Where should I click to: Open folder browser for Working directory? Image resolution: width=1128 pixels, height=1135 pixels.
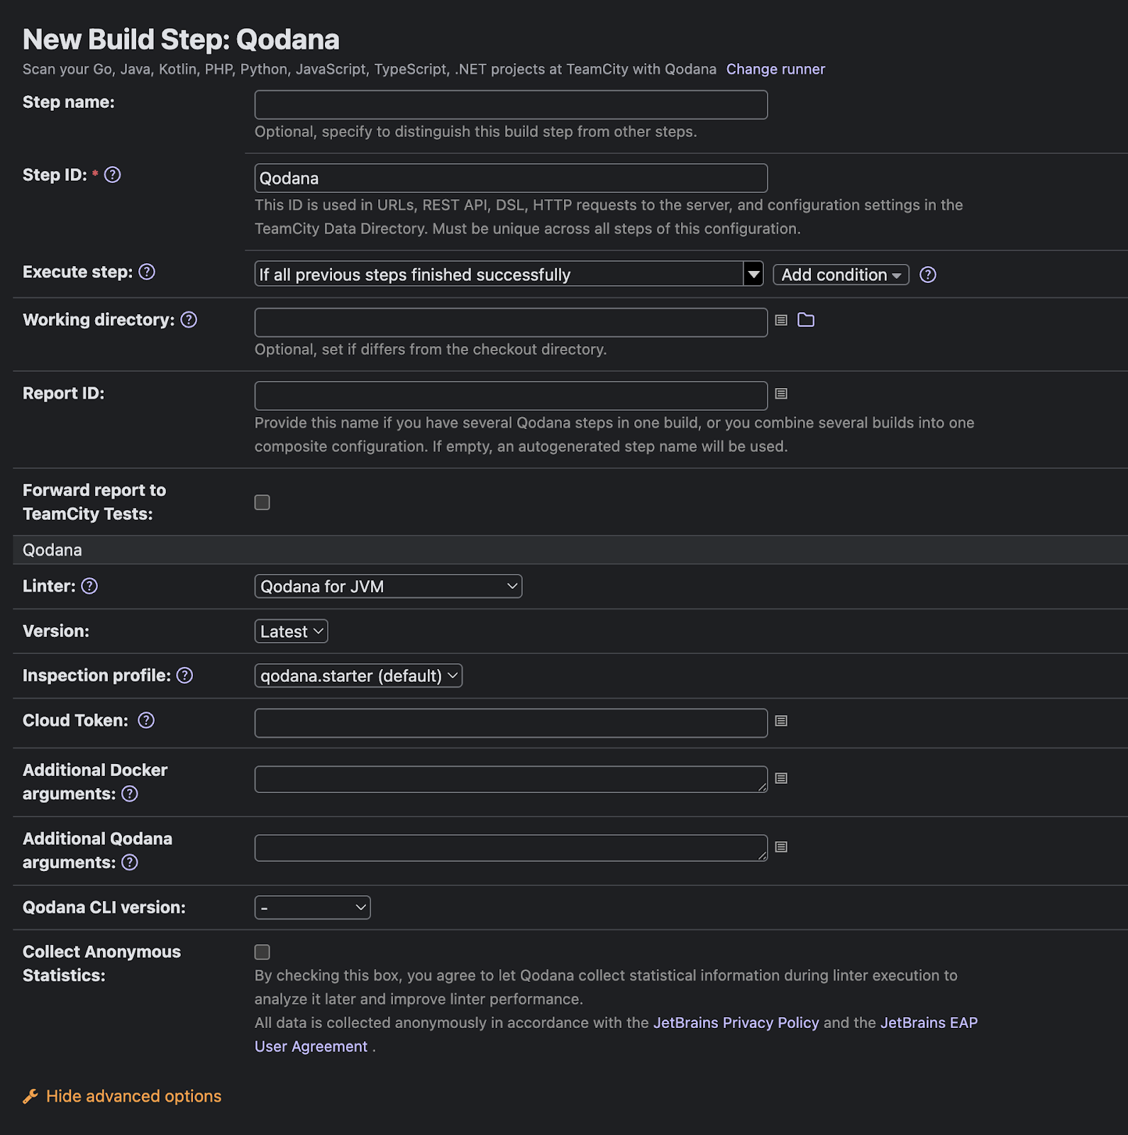pyautogui.click(x=806, y=321)
